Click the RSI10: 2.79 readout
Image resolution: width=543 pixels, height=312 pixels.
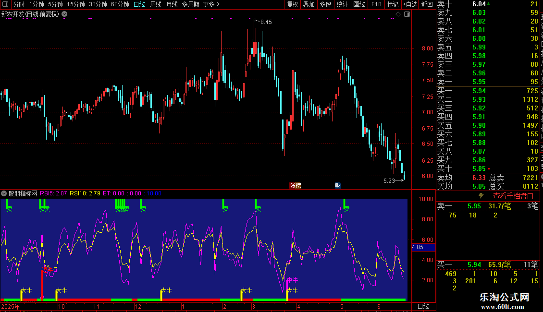coord(85,193)
